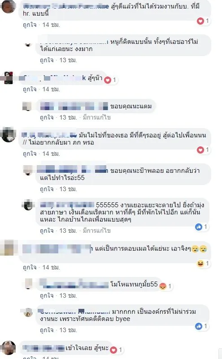Open edit history under 'ขอบคุณนะแตม' reply
Screen dimensions: 222x359
96,117
